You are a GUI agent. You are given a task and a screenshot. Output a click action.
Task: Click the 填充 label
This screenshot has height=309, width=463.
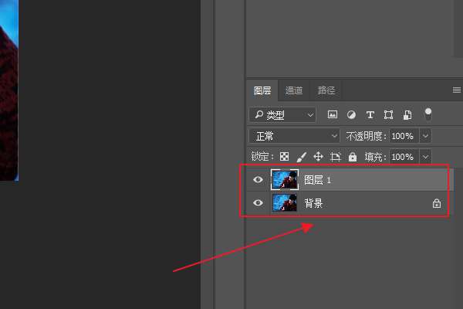tap(375, 157)
